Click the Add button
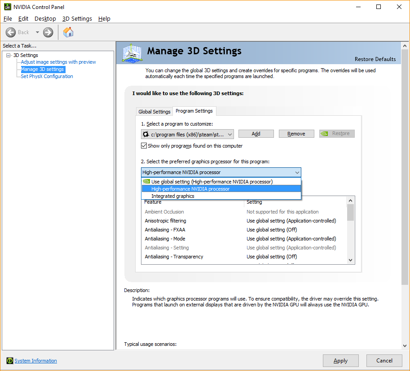 coord(256,134)
